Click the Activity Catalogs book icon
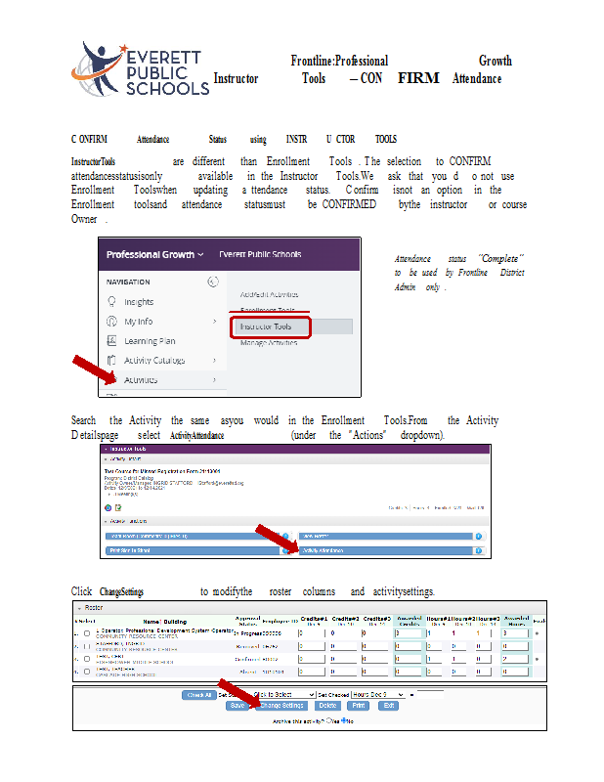 (x=111, y=360)
